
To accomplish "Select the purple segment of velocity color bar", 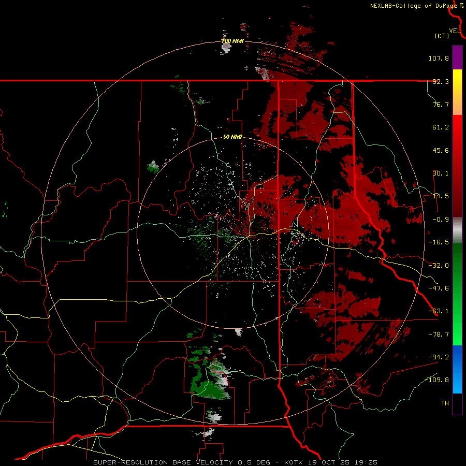I will pyautogui.click(x=457, y=57).
